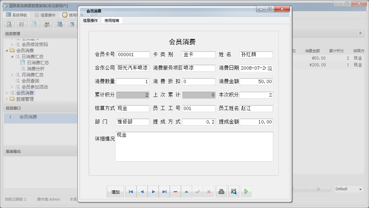Confirm the record with the green checkmark icon
The width and height of the screenshot is (369, 208).
[198, 191]
